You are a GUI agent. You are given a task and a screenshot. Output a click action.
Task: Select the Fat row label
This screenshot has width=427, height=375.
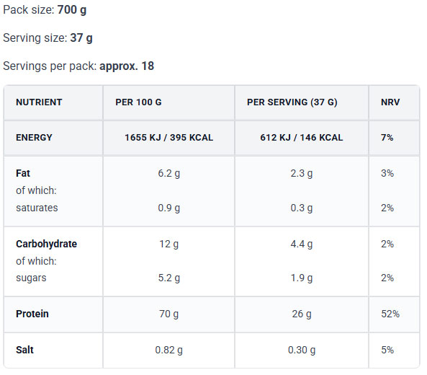(x=23, y=173)
